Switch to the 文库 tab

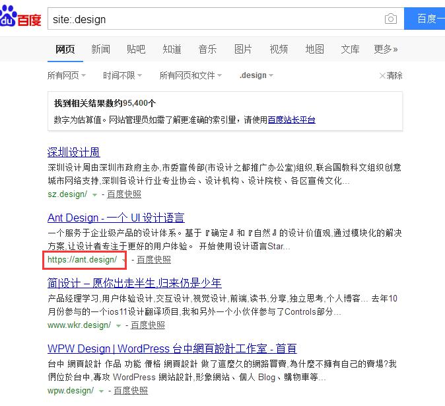350,49
